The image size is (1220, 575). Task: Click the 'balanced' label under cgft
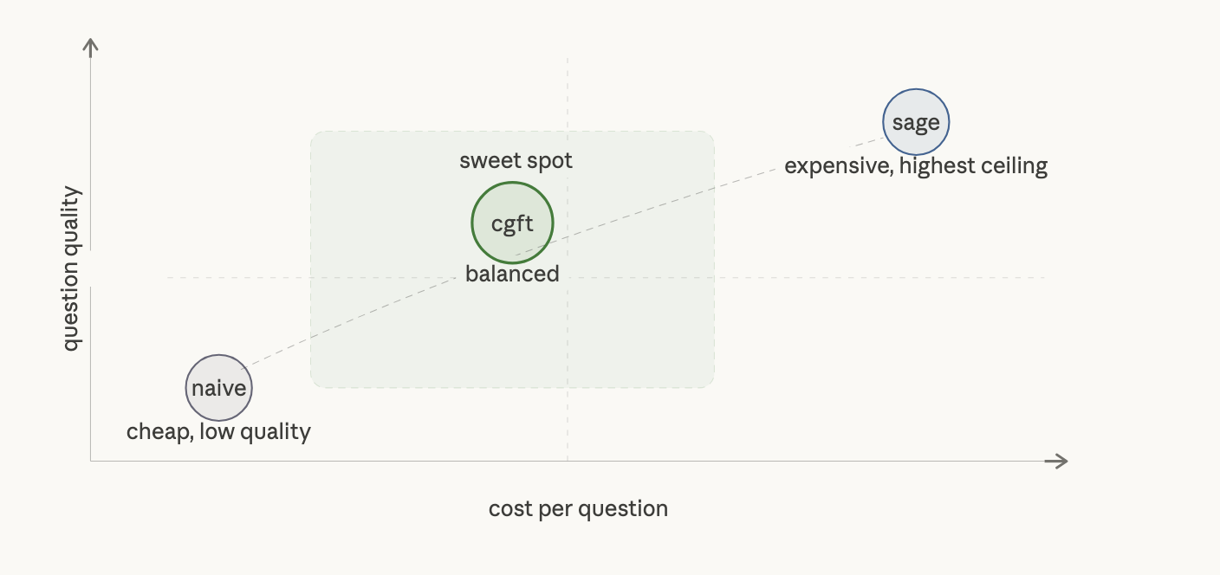[x=512, y=274]
